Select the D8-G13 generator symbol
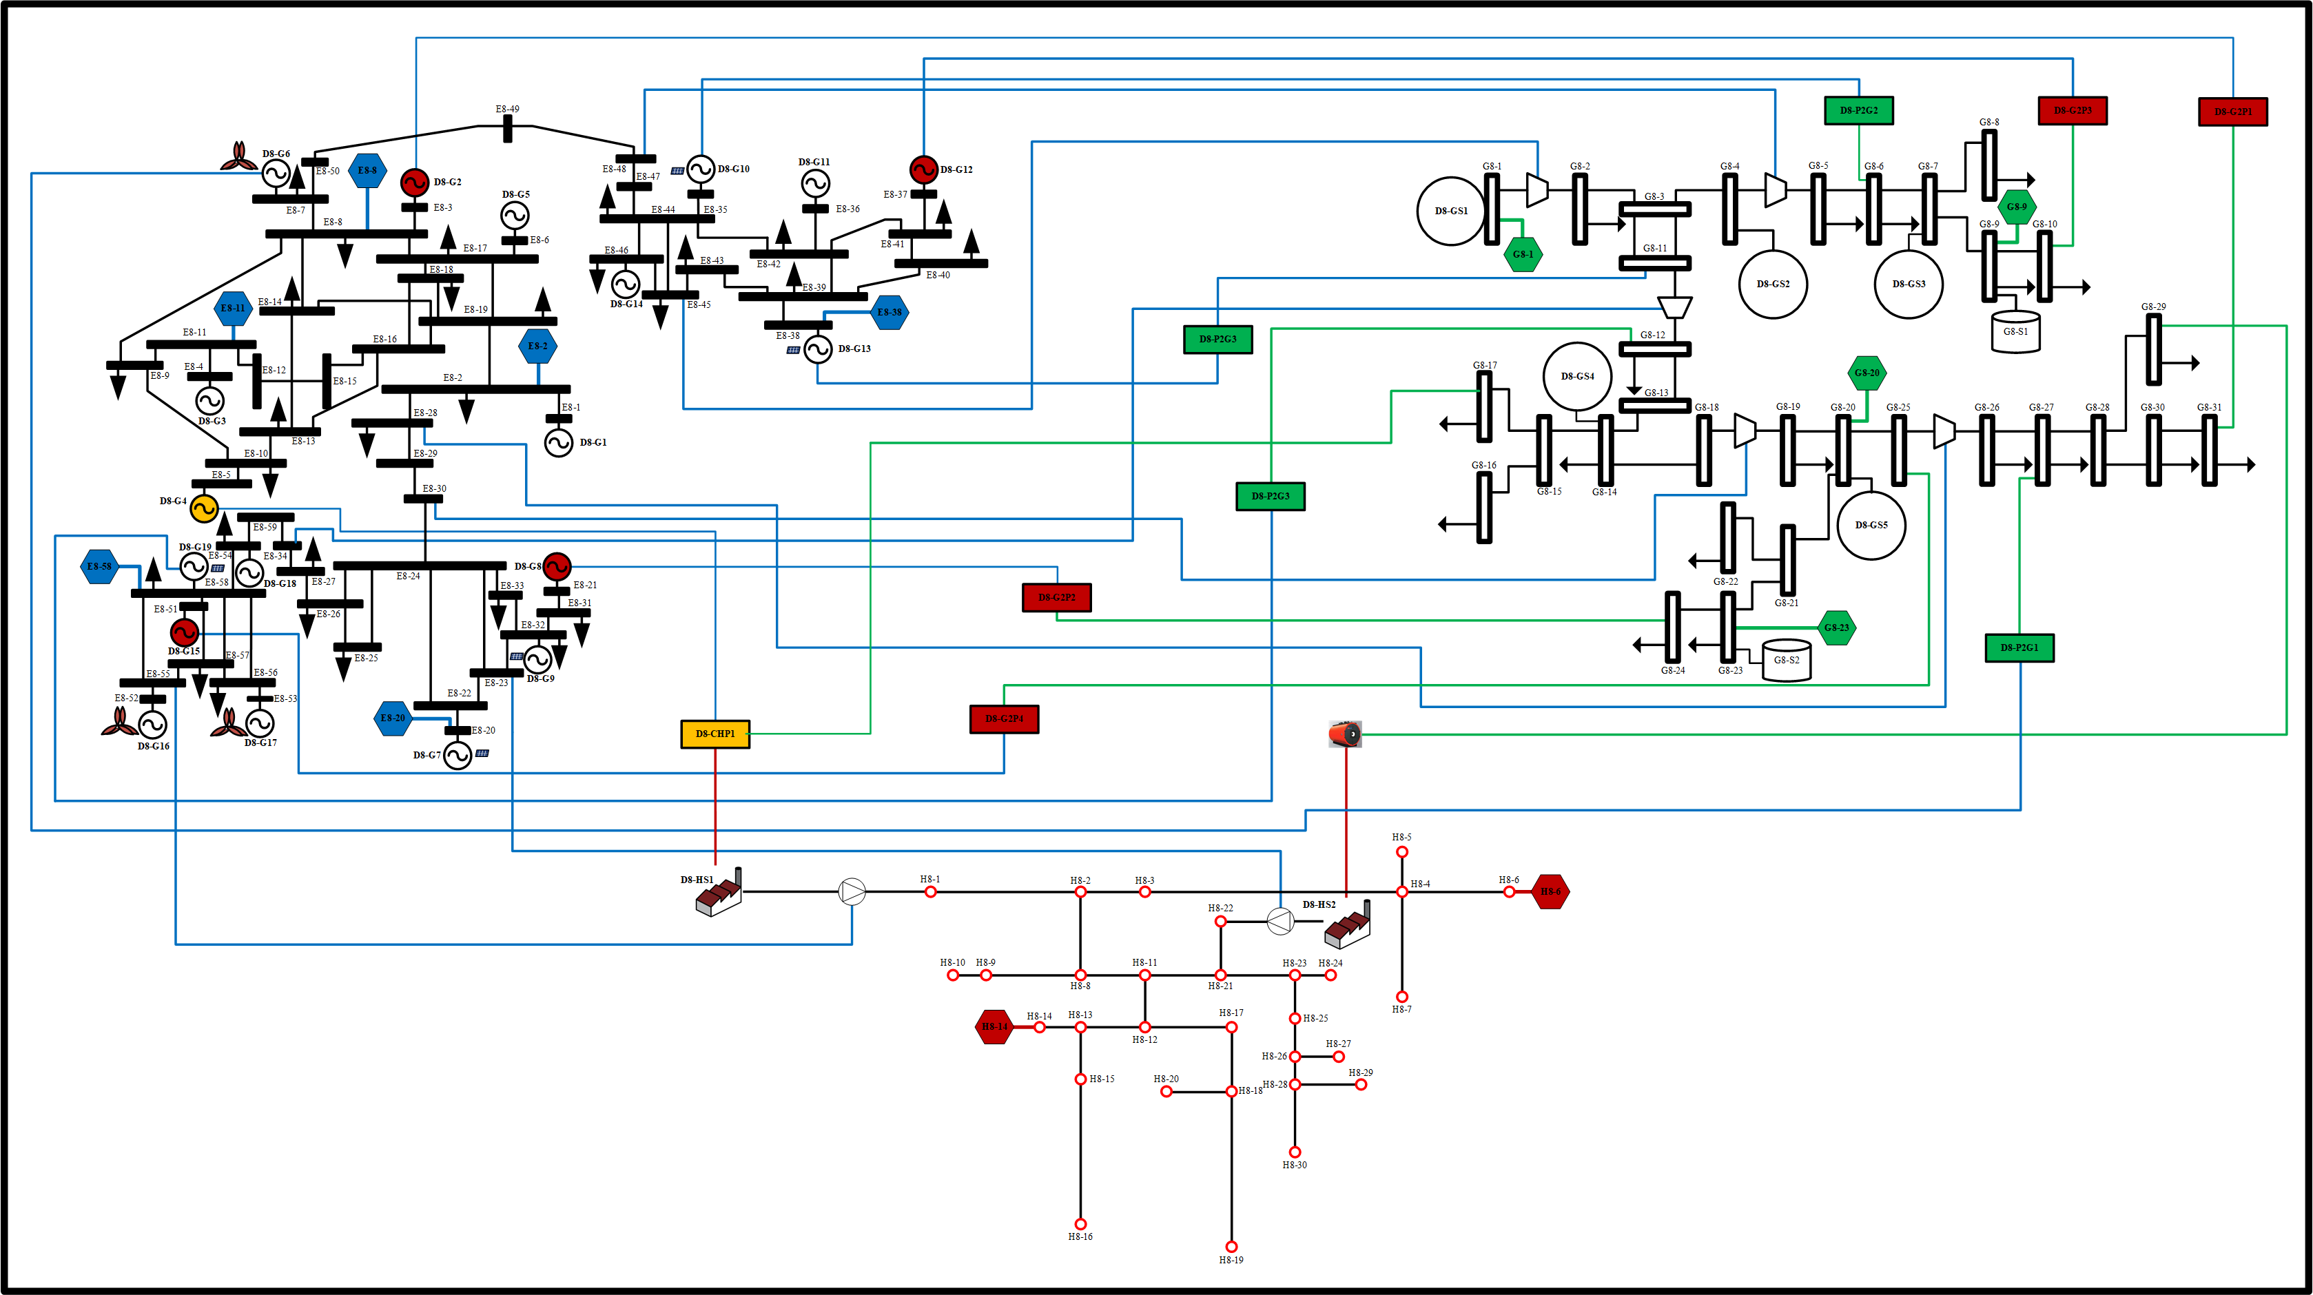This screenshot has width=2313, height=1295. (x=817, y=349)
